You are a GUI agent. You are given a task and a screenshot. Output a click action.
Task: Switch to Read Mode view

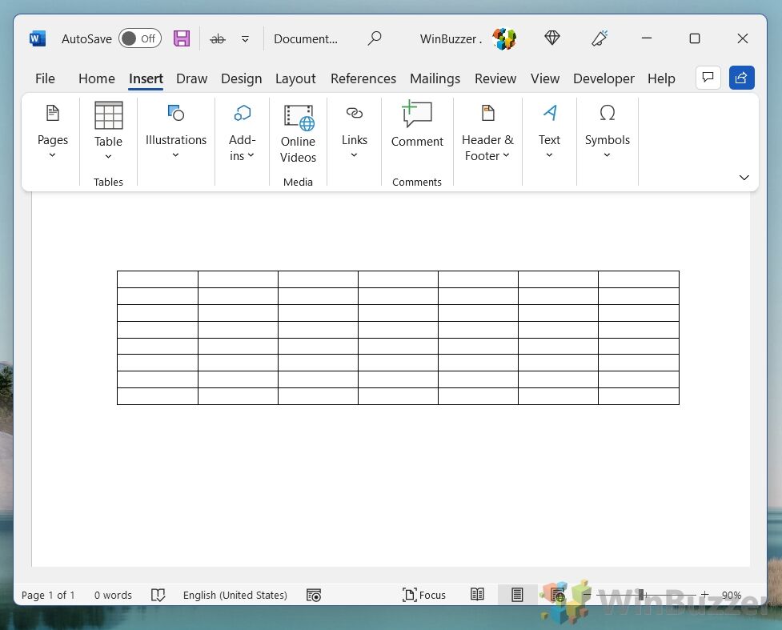(477, 595)
